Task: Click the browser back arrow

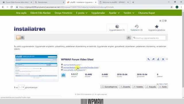Action: [x=3, y=7]
